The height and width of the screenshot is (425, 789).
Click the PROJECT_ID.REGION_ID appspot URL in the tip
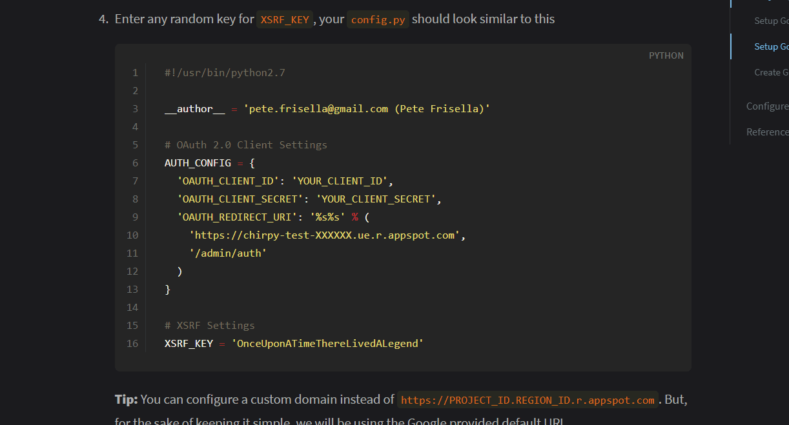click(528, 400)
